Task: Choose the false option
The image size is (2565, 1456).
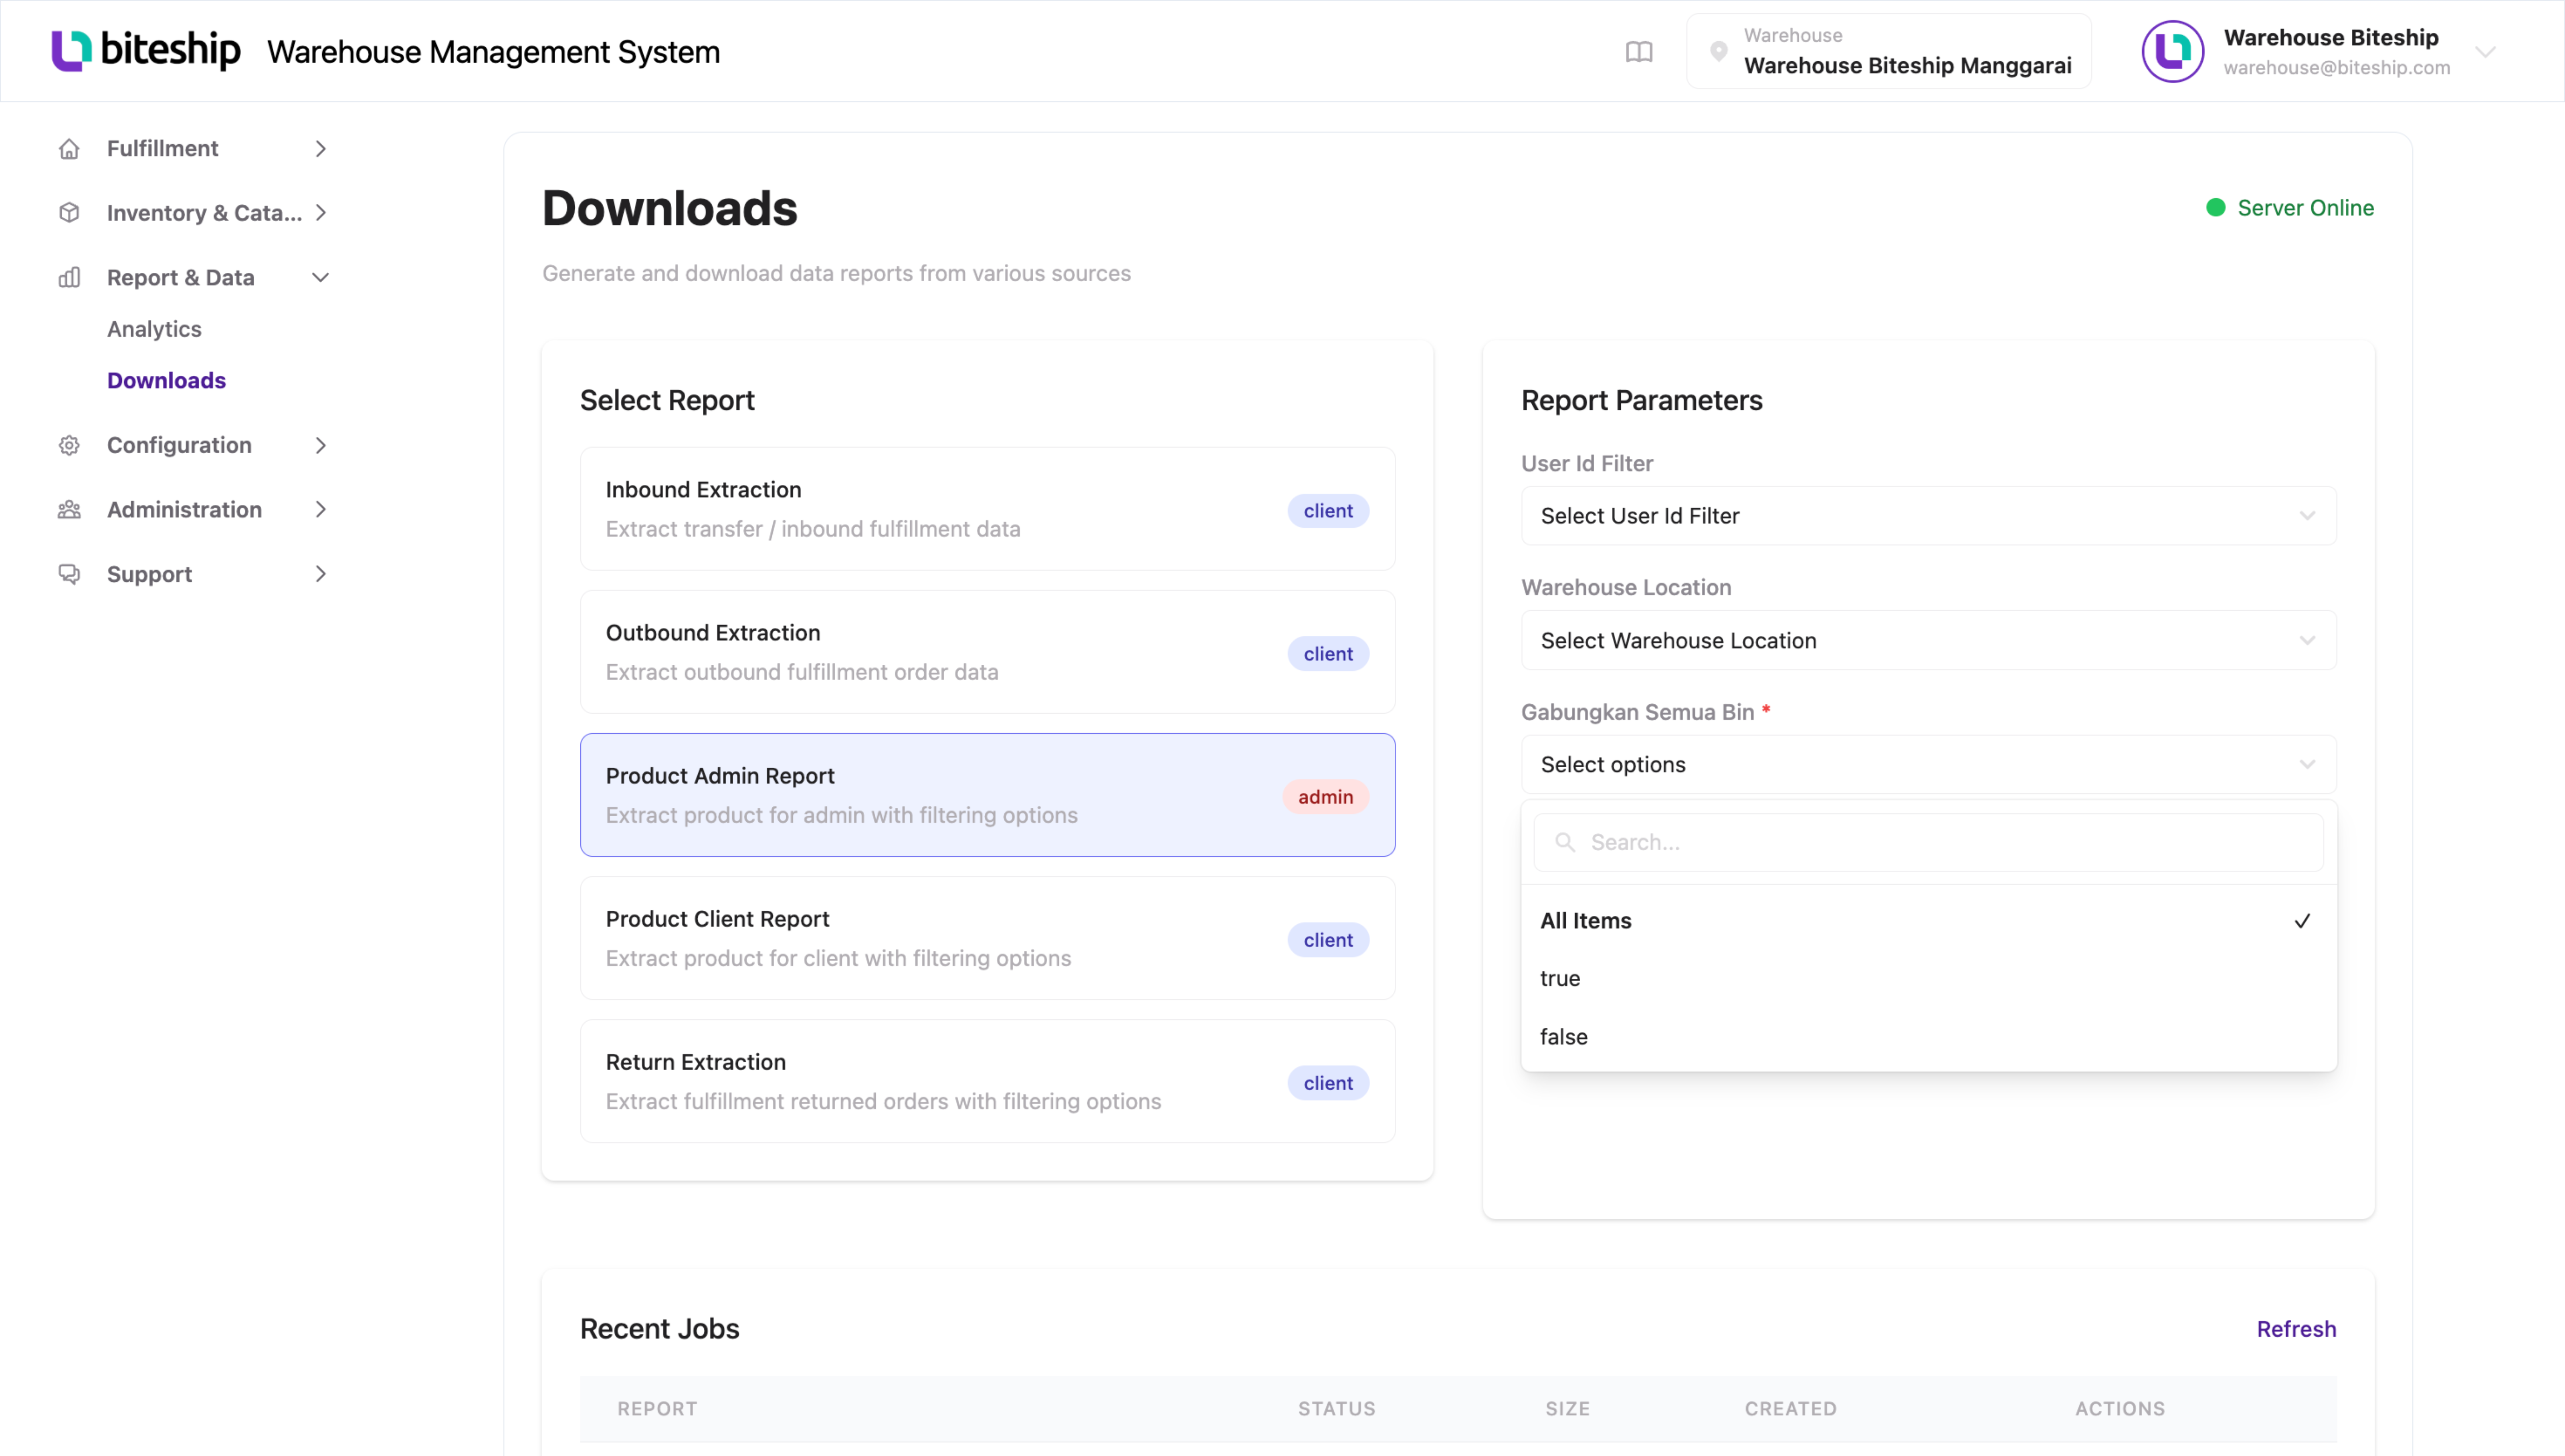Action: 1928,1036
